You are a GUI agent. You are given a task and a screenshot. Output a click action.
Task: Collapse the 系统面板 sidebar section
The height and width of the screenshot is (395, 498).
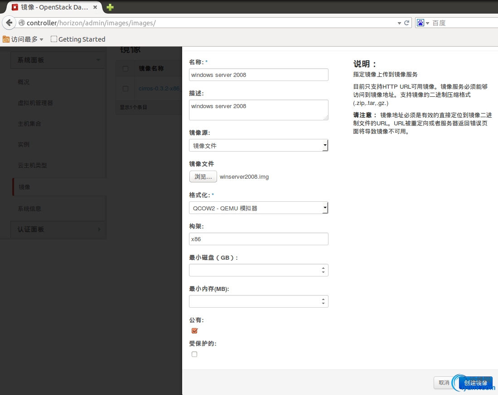[x=58, y=60]
